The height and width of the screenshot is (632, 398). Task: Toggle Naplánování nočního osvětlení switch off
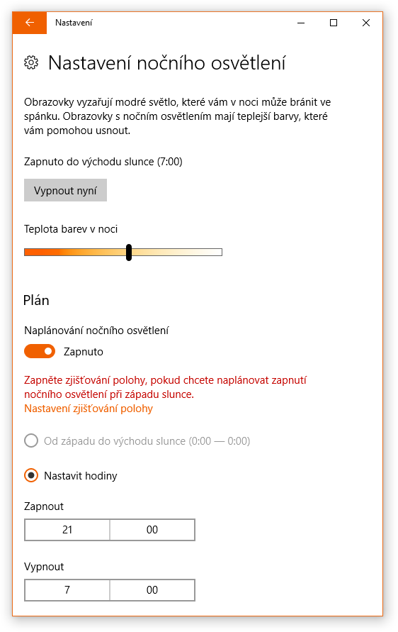click(x=40, y=352)
